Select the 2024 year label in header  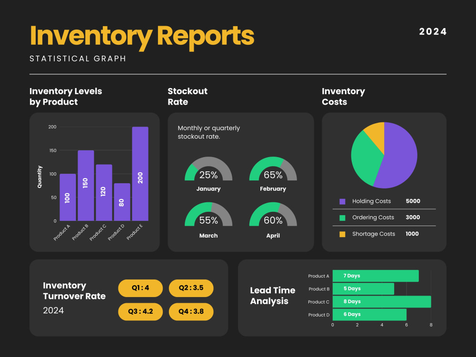pyautogui.click(x=433, y=31)
